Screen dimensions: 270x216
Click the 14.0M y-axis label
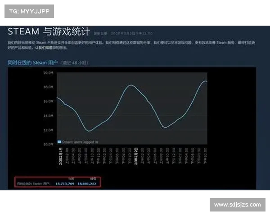coord(48,116)
